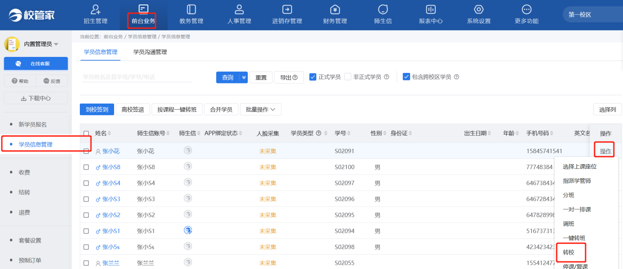Open the dropdown arrow beside 查询
Screen dimensions: 623x269
coord(244,78)
